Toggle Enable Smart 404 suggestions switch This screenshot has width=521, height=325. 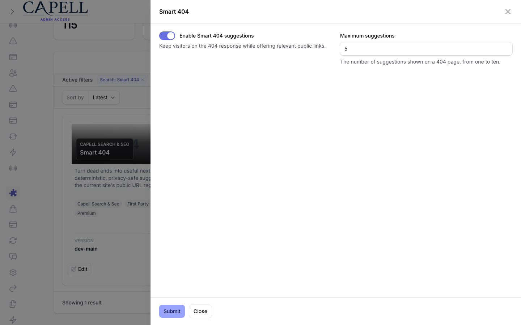click(x=167, y=36)
